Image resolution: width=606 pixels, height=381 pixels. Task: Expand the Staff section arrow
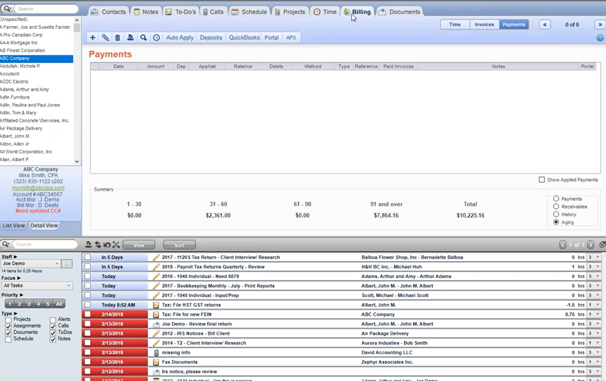[15, 257]
